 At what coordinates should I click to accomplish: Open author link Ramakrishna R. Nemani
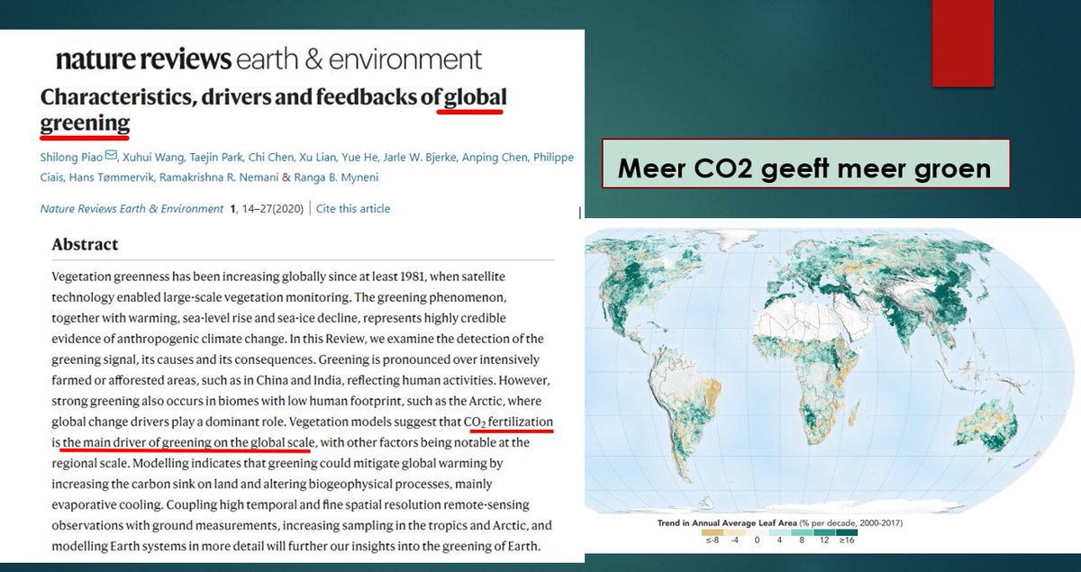tap(219, 177)
